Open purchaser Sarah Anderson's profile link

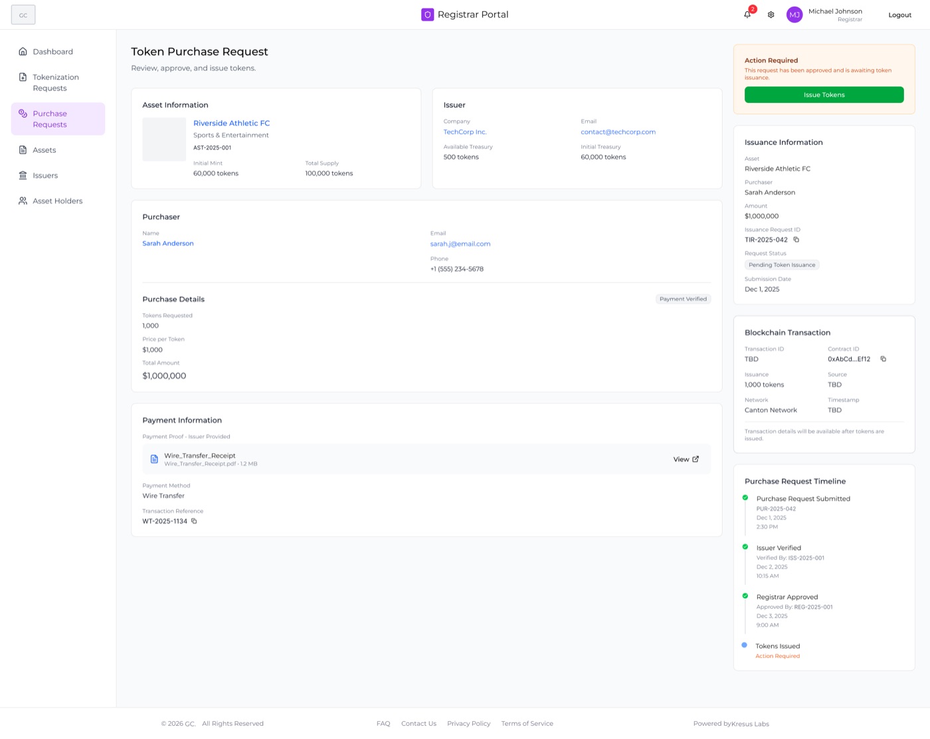[168, 243]
